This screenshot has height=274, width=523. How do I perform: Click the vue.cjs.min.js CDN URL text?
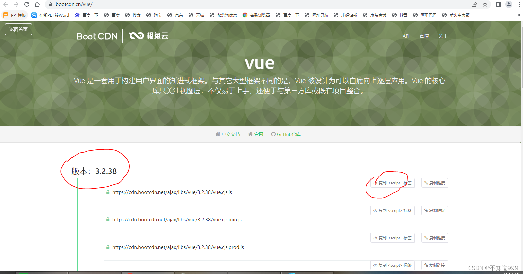[x=177, y=220]
